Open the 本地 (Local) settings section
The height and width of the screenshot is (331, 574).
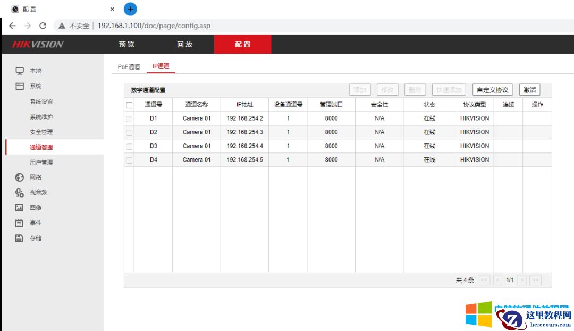point(36,70)
